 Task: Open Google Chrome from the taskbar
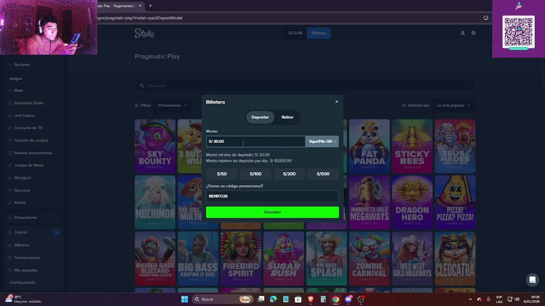(336, 299)
